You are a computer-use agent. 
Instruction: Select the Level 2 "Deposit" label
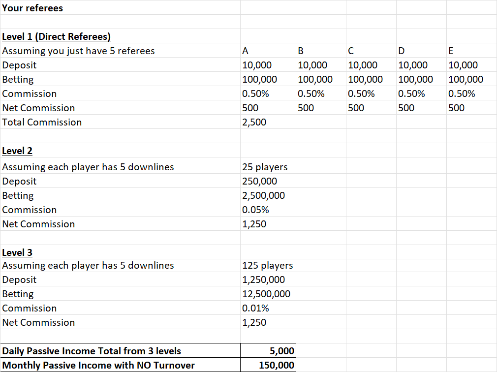19,181
